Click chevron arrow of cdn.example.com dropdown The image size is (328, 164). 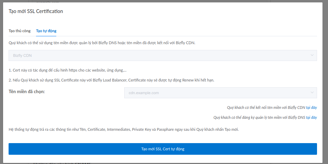pyautogui.click(x=312, y=92)
